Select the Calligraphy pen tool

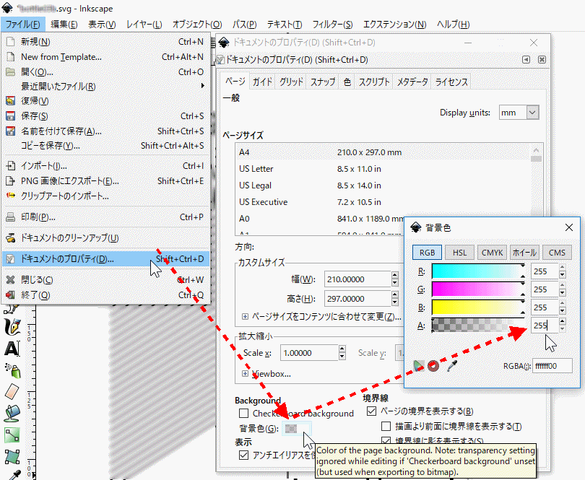click(12, 328)
